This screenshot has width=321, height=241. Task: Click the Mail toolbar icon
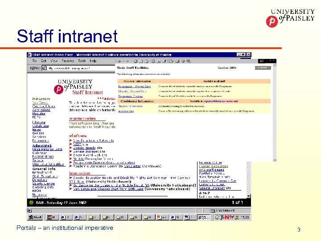coord(171,61)
